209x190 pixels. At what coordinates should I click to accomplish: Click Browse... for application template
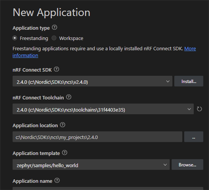(x=188, y=164)
